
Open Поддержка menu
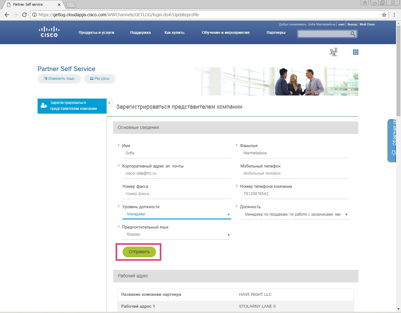point(140,33)
